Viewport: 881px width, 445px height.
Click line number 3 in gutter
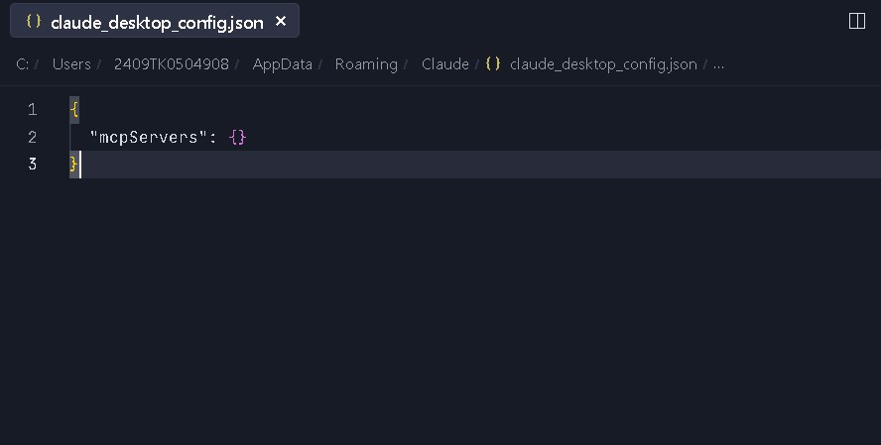click(33, 165)
